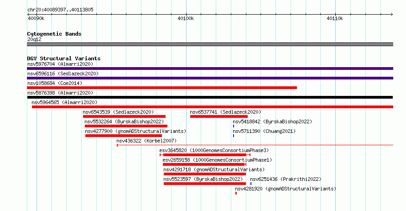Click the small red marker under nsv4281920
This screenshot has width=406, height=211.
(x=236, y=193)
